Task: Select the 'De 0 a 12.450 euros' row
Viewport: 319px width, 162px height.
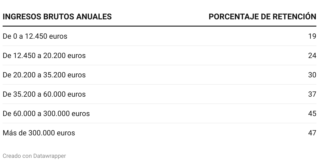Action: [160, 36]
